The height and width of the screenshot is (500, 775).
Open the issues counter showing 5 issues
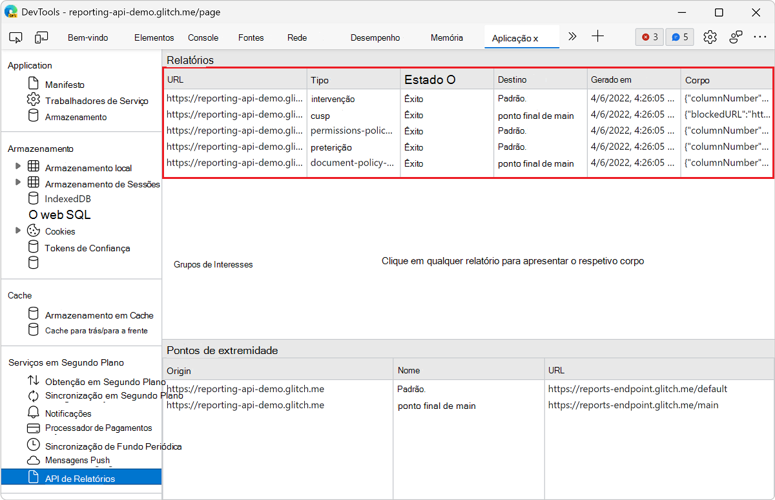[679, 37]
